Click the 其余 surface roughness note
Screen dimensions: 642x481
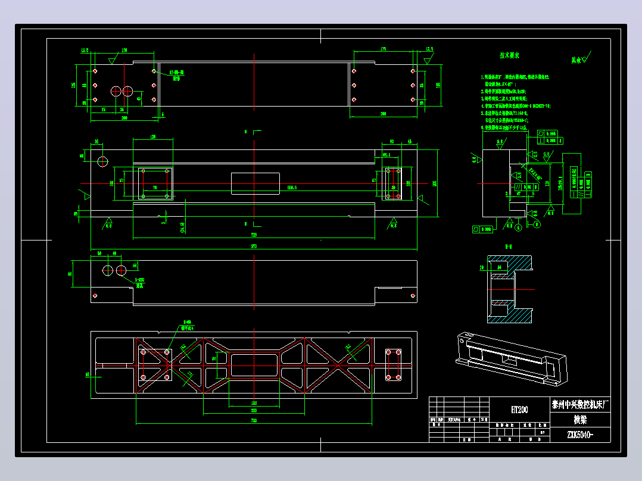tap(581, 58)
